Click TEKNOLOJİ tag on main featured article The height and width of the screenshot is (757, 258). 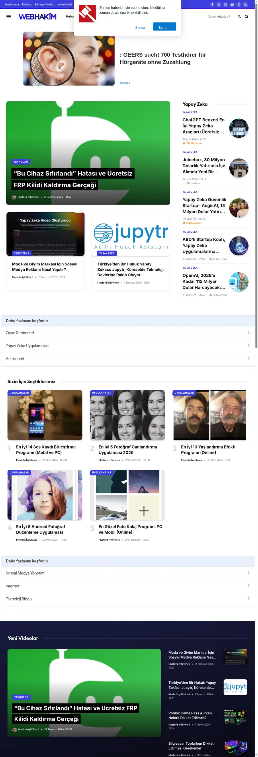coord(21,162)
